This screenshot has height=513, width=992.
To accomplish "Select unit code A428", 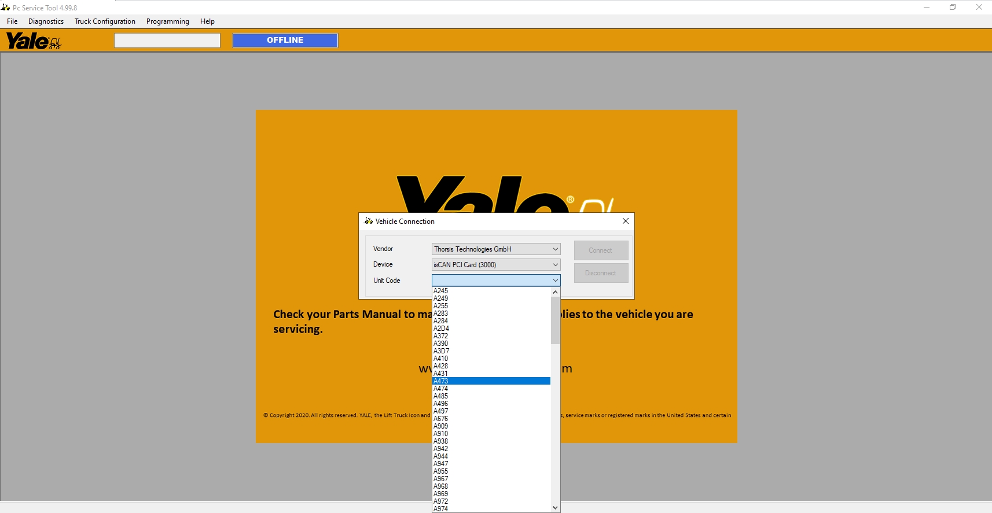I will click(x=491, y=366).
